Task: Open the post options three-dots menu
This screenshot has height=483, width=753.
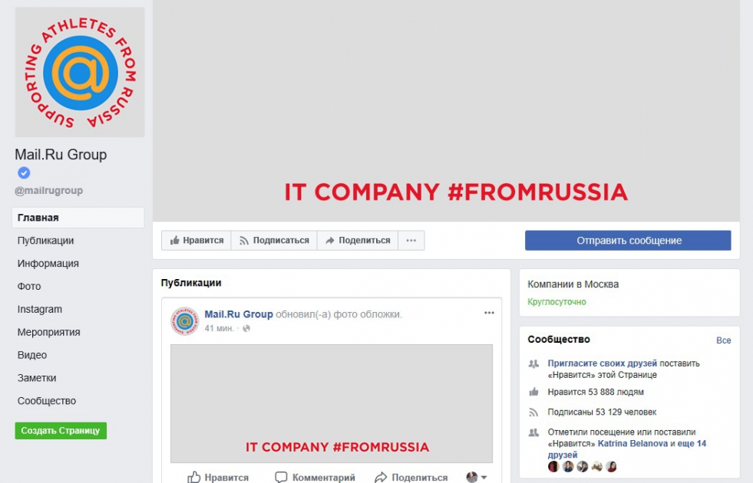Action: (489, 313)
